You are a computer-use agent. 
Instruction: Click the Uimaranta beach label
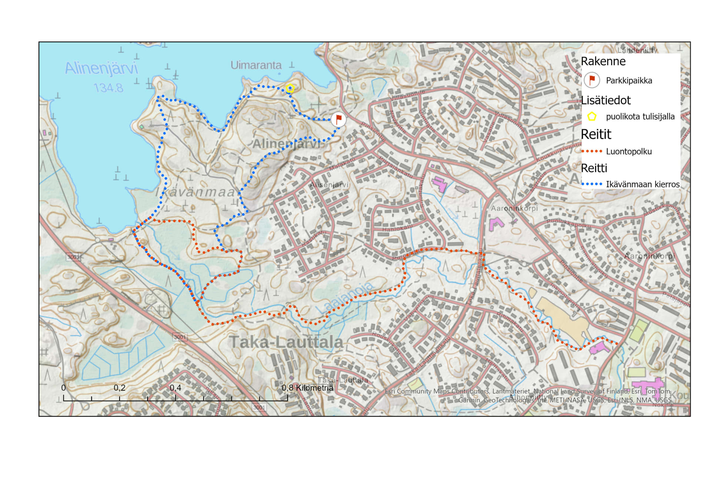tap(256, 65)
